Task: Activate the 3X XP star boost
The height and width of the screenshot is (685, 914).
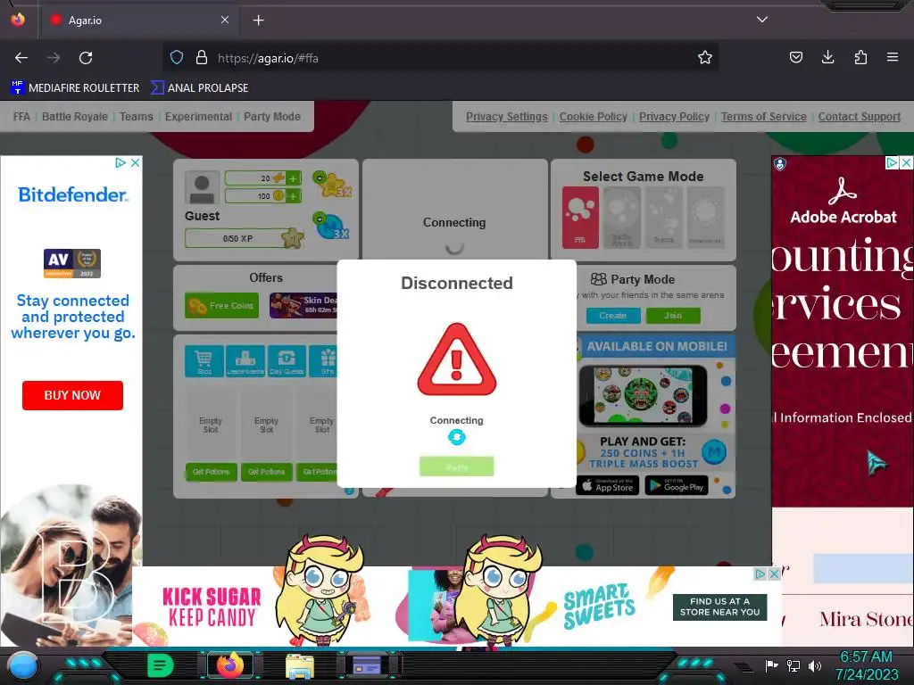Action: coord(333,184)
